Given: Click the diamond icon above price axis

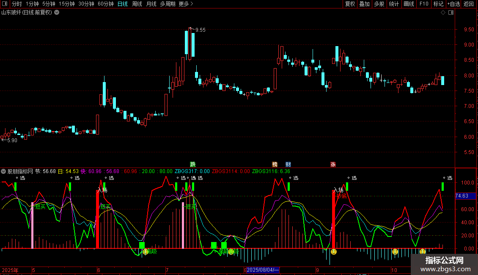Looking at the screenshot, I should click(443, 13).
